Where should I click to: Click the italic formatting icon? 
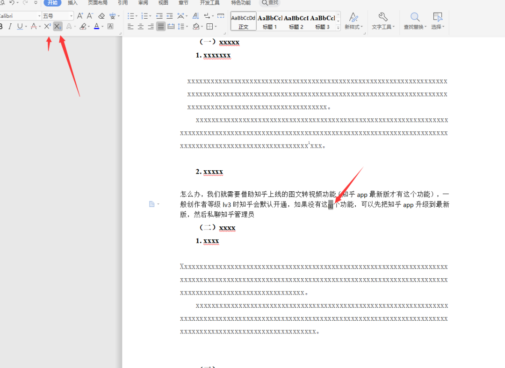9,27
